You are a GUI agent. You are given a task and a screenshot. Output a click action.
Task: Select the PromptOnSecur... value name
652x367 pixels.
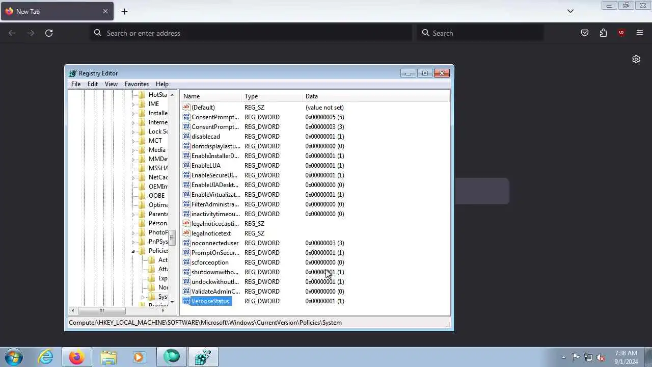215,253
